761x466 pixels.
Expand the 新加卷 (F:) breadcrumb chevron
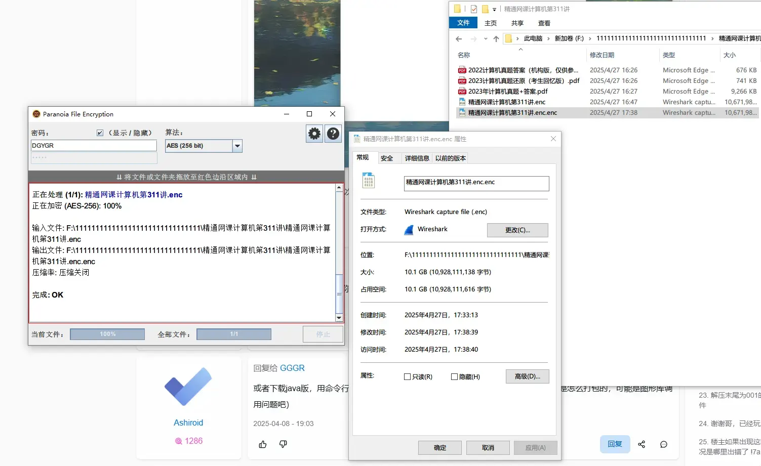pyautogui.click(x=590, y=39)
